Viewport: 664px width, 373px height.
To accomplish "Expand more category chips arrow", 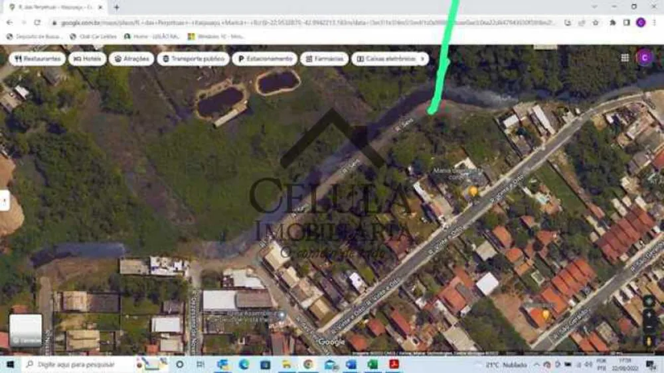I will [422, 59].
